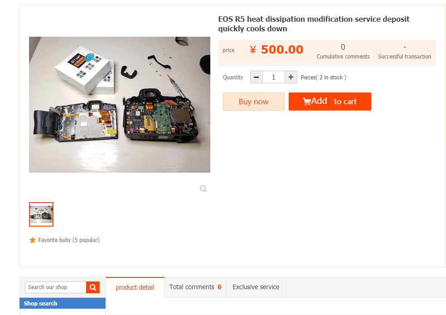Click the main camera product photo
Image resolution: width=446 pixels, height=315 pixels.
(x=120, y=104)
